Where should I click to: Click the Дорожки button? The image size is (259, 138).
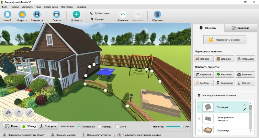[224, 59]
